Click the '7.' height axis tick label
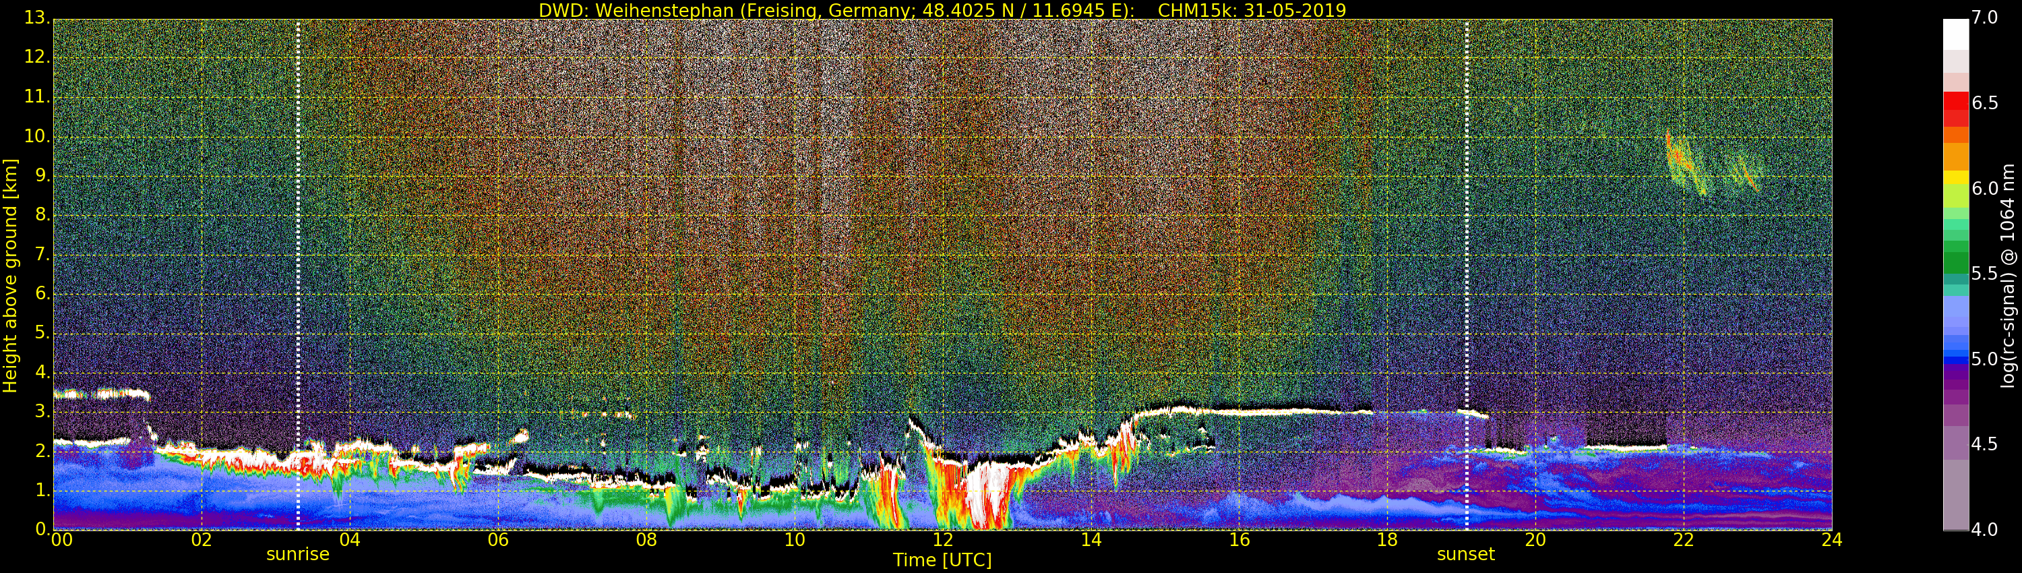This screenshot has width=2022, height=573. click(x=42, y=254)
